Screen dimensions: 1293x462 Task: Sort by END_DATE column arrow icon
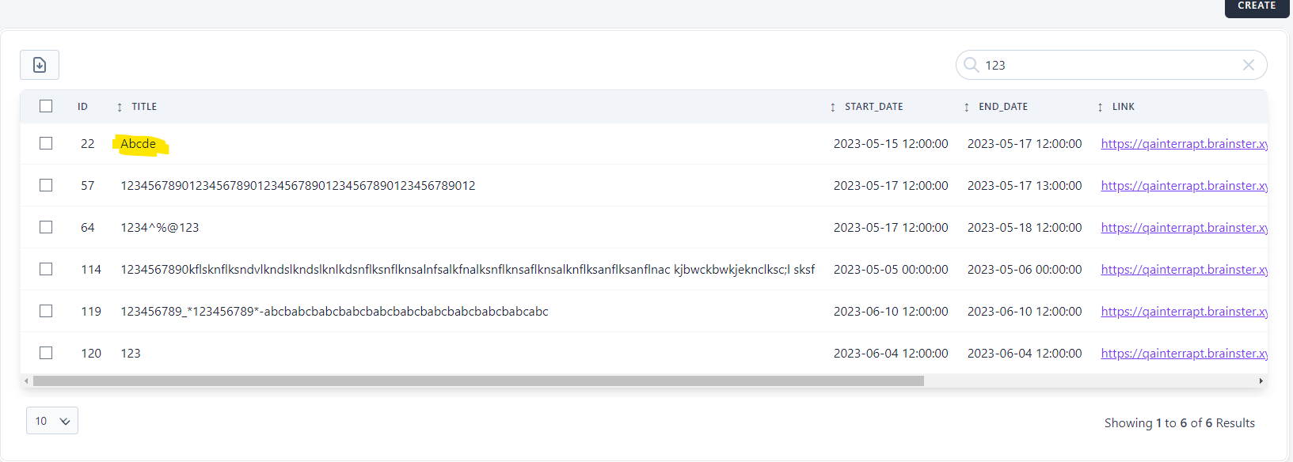[x=966, y=107]
